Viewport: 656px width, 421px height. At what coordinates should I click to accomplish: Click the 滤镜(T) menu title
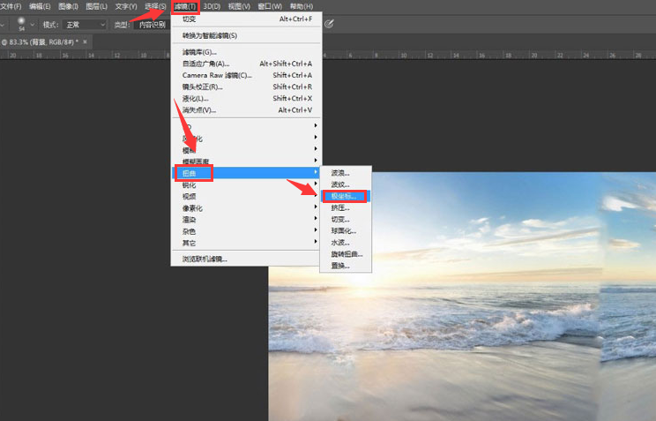coord(185,7)
